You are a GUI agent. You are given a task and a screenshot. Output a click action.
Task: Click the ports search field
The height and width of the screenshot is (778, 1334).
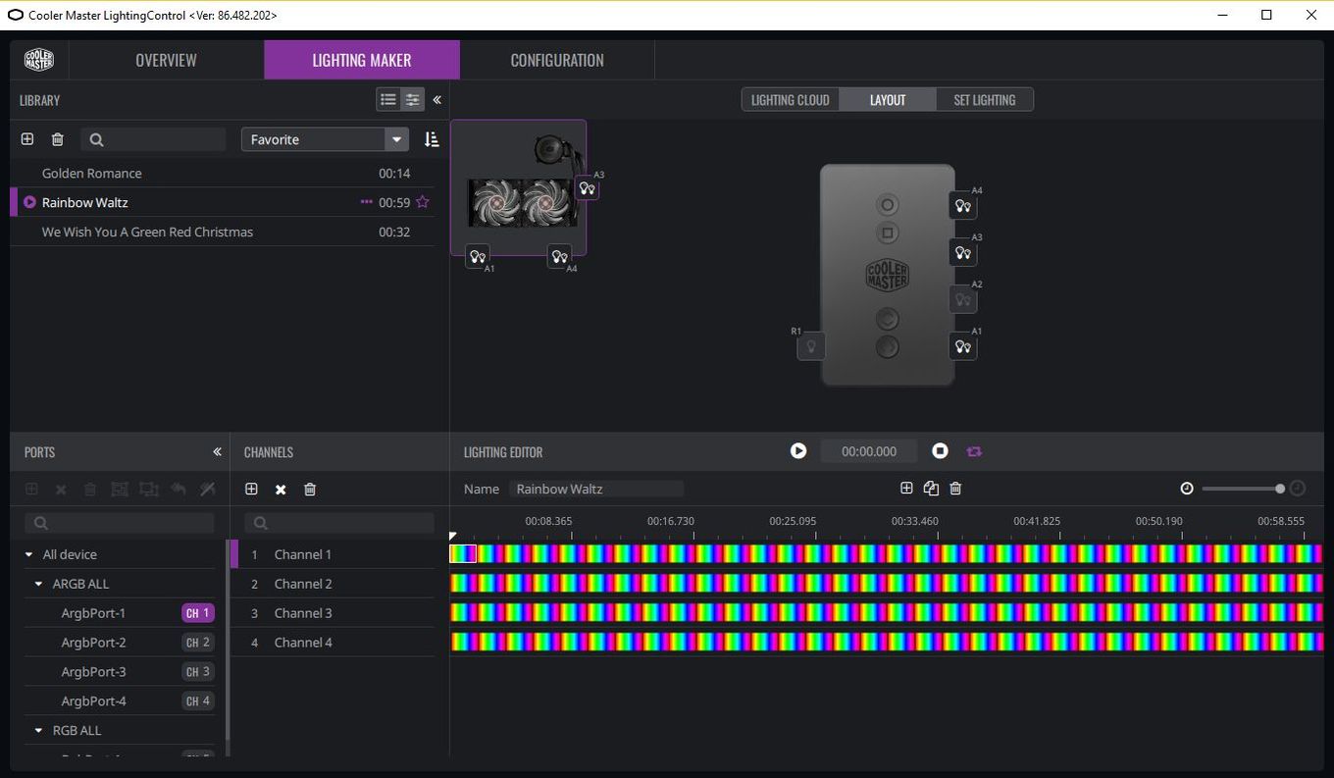click(x=120, y=523)
